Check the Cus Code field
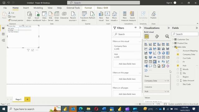The height and width of the screenshot is (112, 199). [178, 58]
